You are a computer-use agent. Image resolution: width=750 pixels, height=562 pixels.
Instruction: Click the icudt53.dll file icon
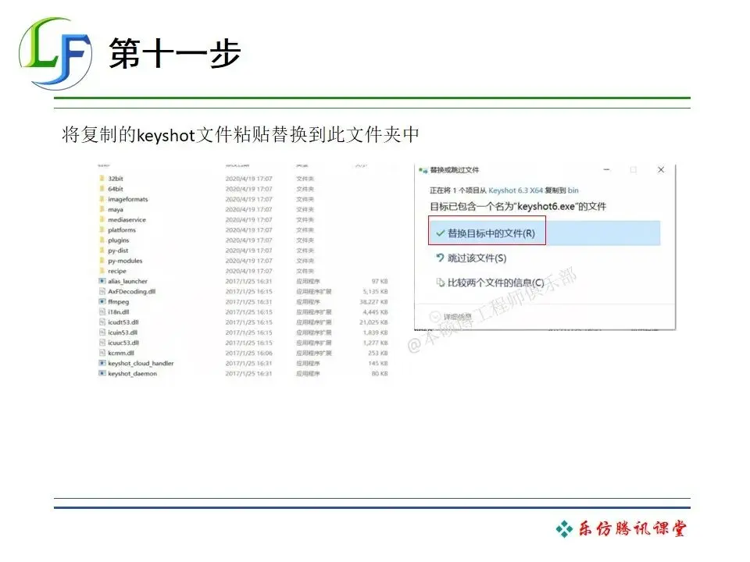point(102,322)
